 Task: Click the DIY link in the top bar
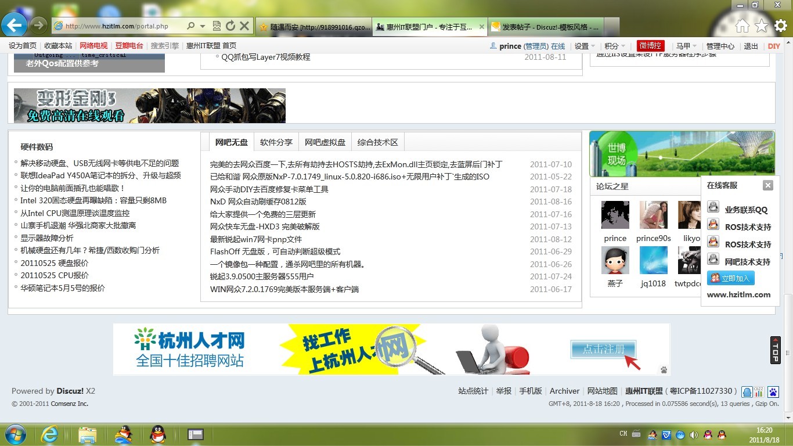(x=774, y=46)
